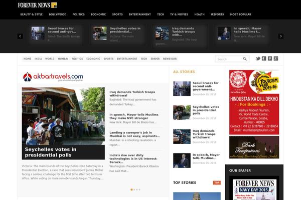Open the Twitter social icon

(x=258, y=58)
